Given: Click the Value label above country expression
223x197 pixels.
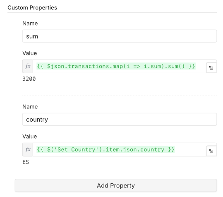Looking at the screenshot, I should coord(30,137).
